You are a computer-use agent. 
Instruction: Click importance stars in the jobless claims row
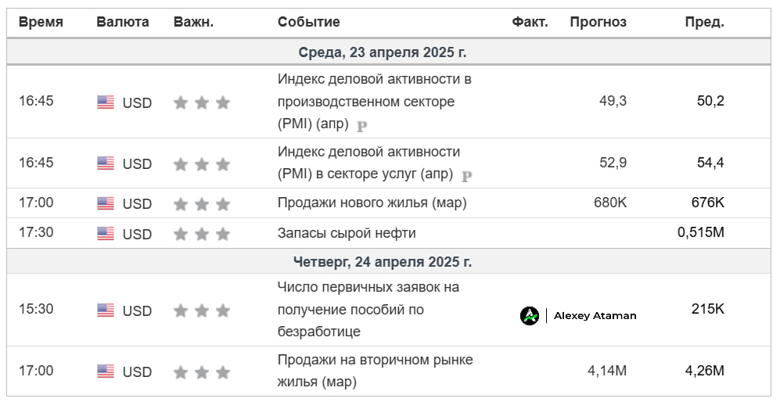(202, 310)
